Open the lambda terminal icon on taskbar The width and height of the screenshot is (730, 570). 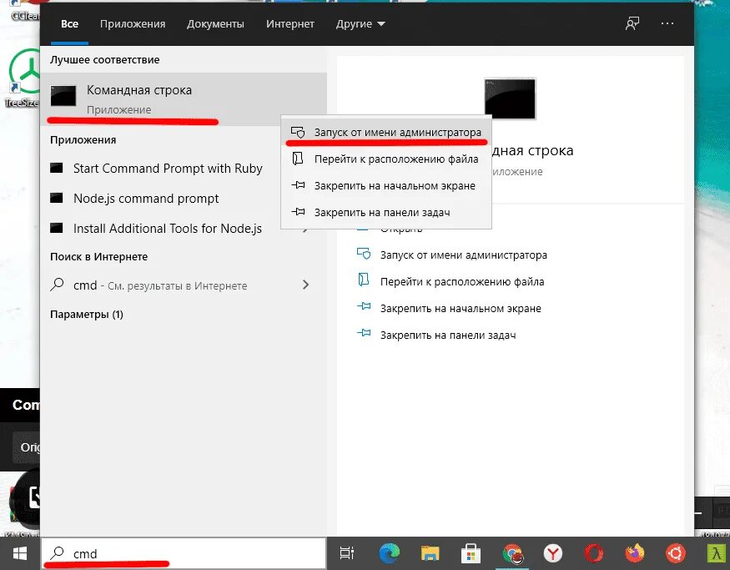pos(716,553)
